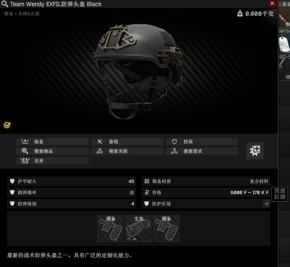
Task: Select the right 装备 rail mount slot
Action: (x=166, y=228)
